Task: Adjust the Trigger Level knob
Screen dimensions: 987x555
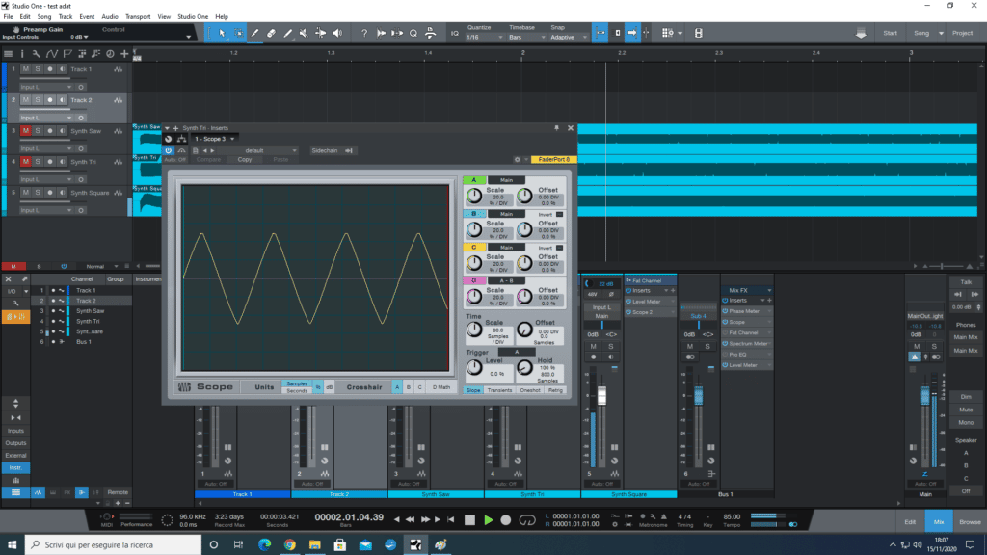Action: 474,368
